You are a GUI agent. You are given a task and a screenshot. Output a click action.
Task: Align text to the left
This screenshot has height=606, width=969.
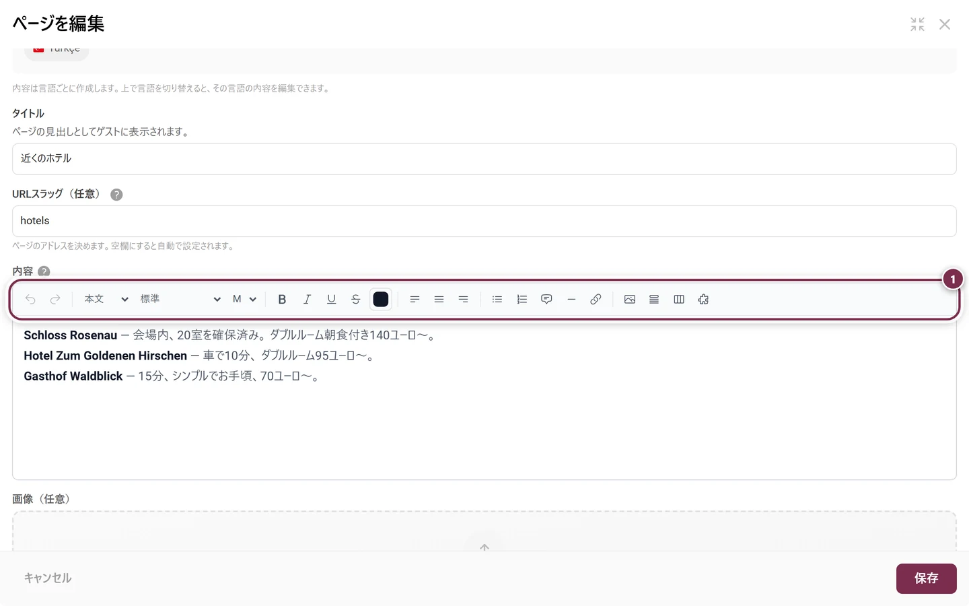(x=415, y=300)
